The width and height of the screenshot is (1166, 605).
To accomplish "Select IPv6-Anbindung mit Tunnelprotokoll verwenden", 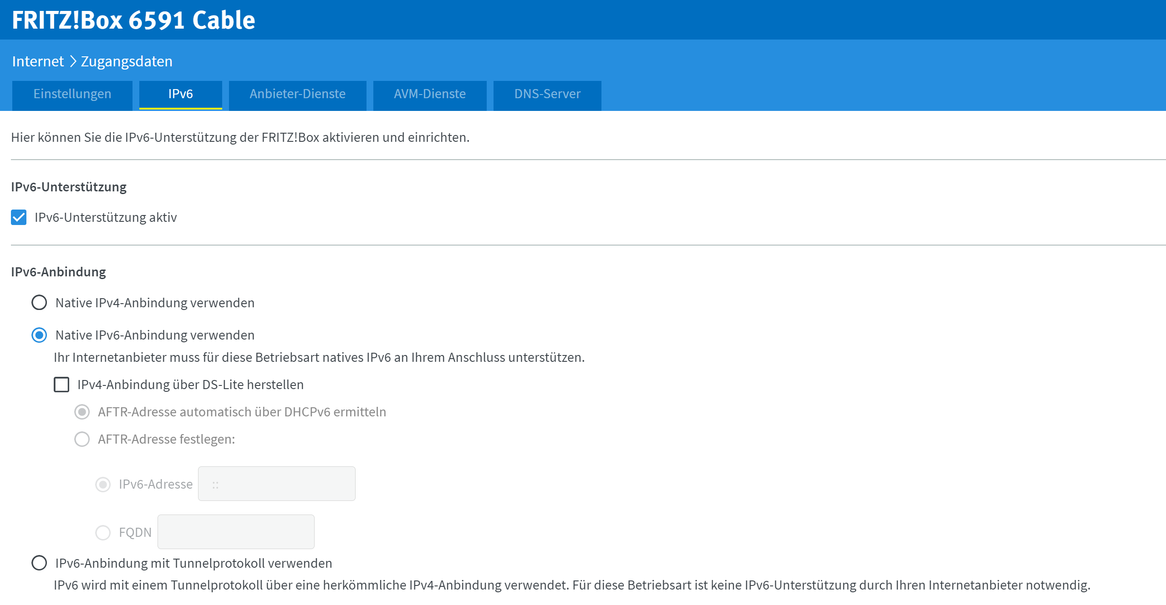I will coord(39,563).
